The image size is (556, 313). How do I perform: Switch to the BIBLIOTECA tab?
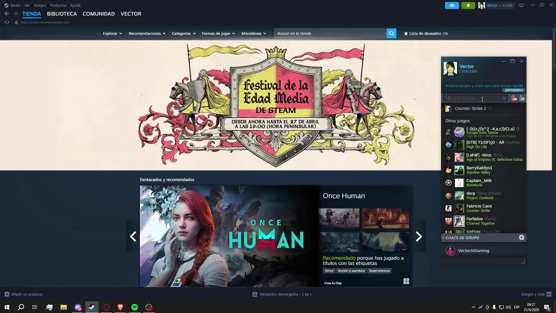(62, 14)
